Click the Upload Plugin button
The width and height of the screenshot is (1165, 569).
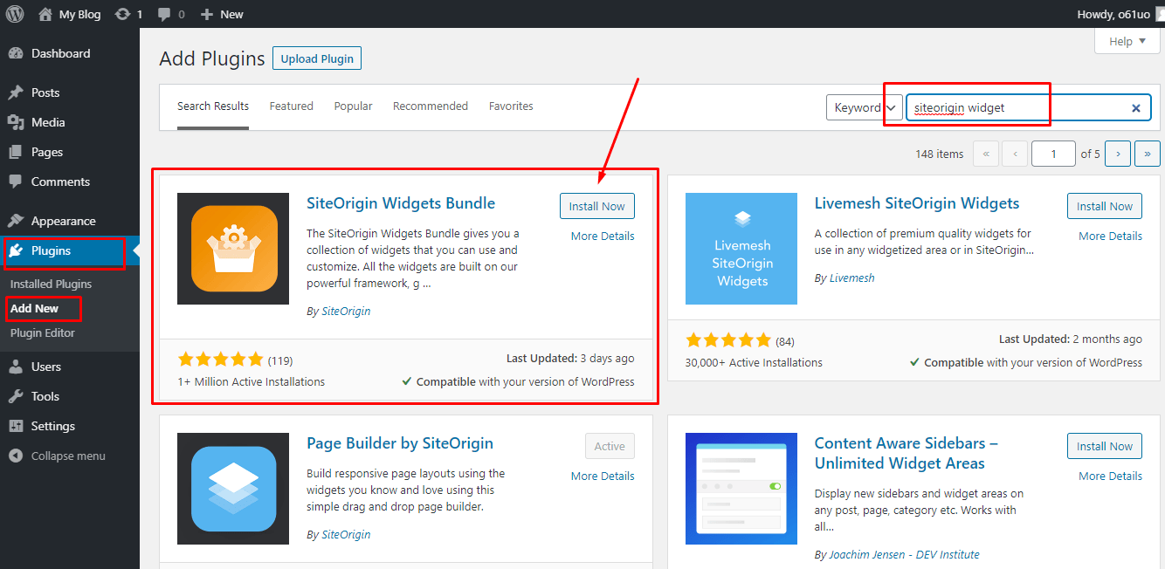pos(317,58)
